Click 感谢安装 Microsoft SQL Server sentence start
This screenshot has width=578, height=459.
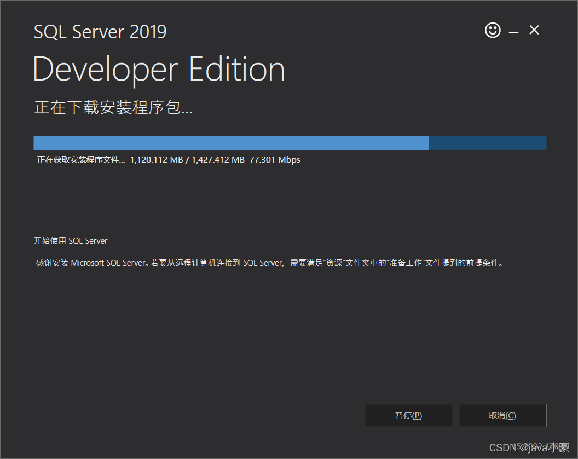(x=91, y=263)
